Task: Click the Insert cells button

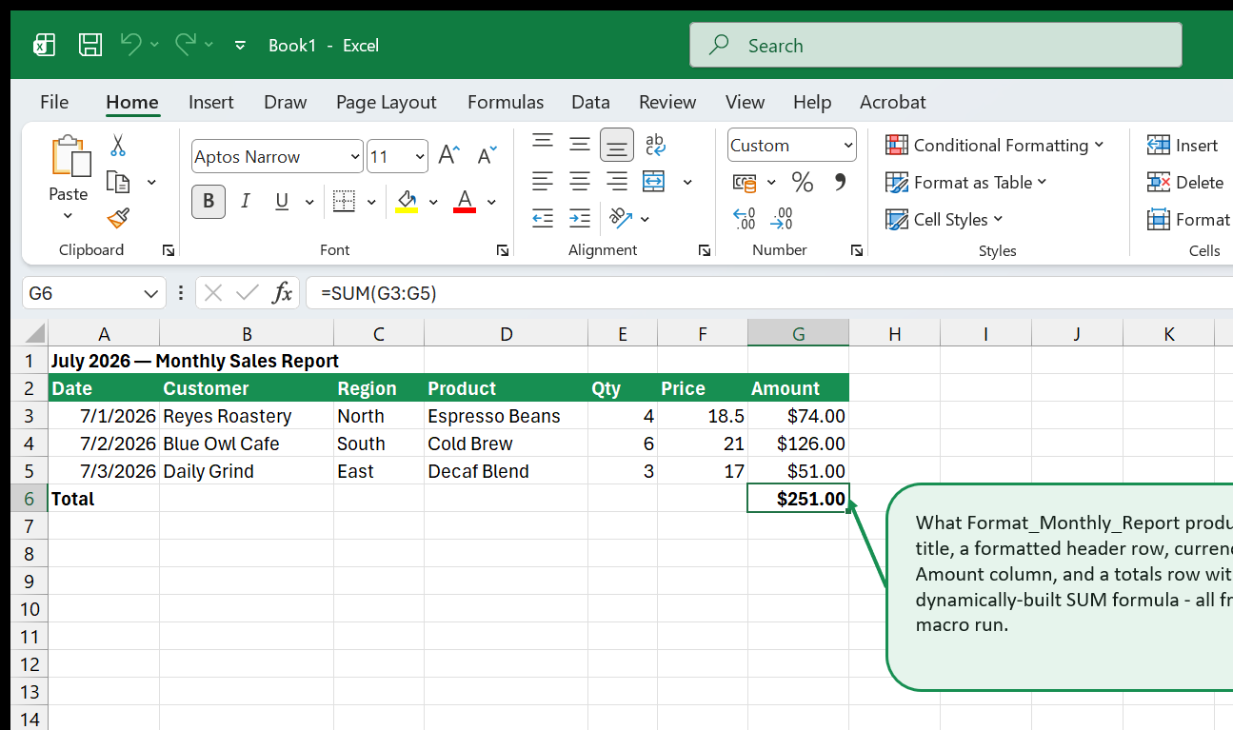Action: 1183,146
